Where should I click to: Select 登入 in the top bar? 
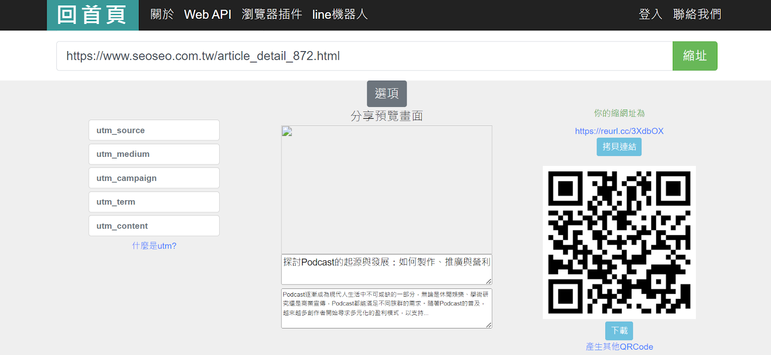pyautogui.click(x=651, y=14)
